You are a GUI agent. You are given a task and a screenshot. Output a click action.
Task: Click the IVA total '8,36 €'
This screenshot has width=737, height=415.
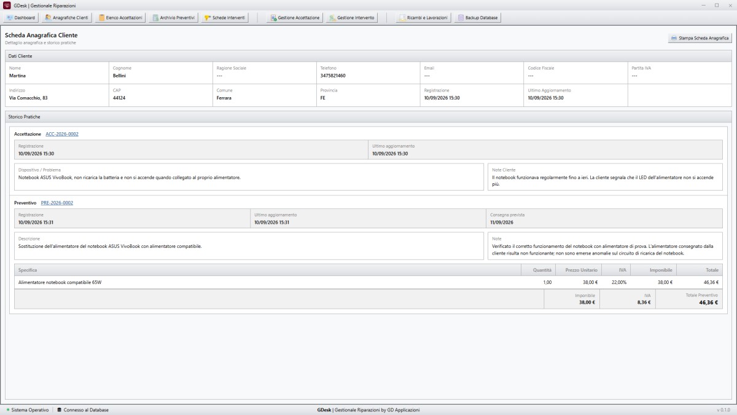point(644,302)
